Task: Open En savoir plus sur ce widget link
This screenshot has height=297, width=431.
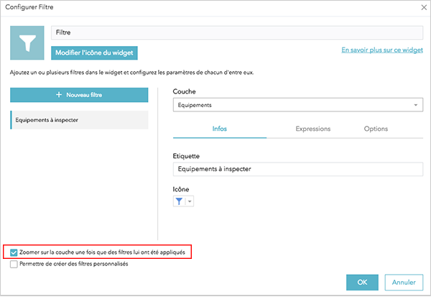Action: [381, 50]
